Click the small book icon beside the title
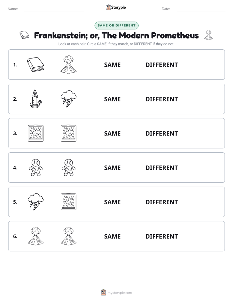233x302 pixels. tap(24, 35)
